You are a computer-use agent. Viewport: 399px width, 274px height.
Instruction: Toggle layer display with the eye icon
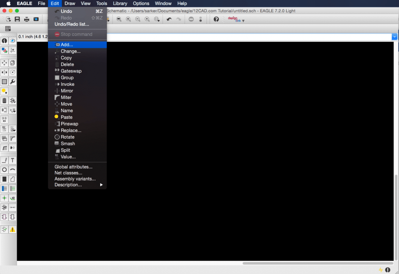(13, 41)
